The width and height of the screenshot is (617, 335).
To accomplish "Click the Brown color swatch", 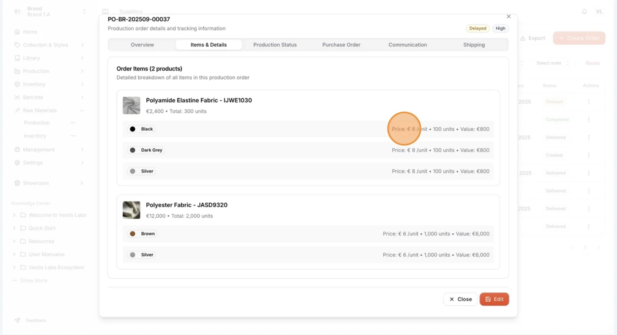I will 133,234.
